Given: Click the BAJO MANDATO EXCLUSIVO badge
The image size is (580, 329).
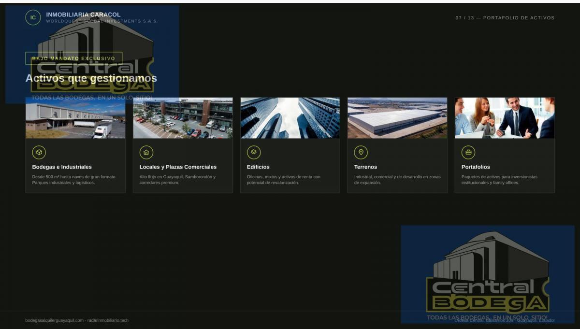Looking at the screenshot, I should (74, 58).
